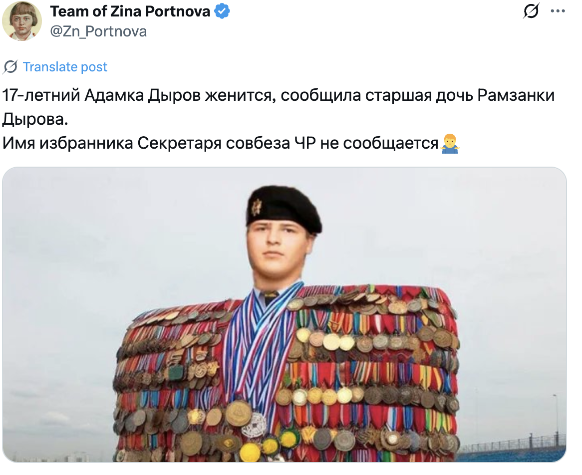Open the attached photo of the medal-covered man
The image size is (582, 475).
pyautogui.click(x=285, y=314)
